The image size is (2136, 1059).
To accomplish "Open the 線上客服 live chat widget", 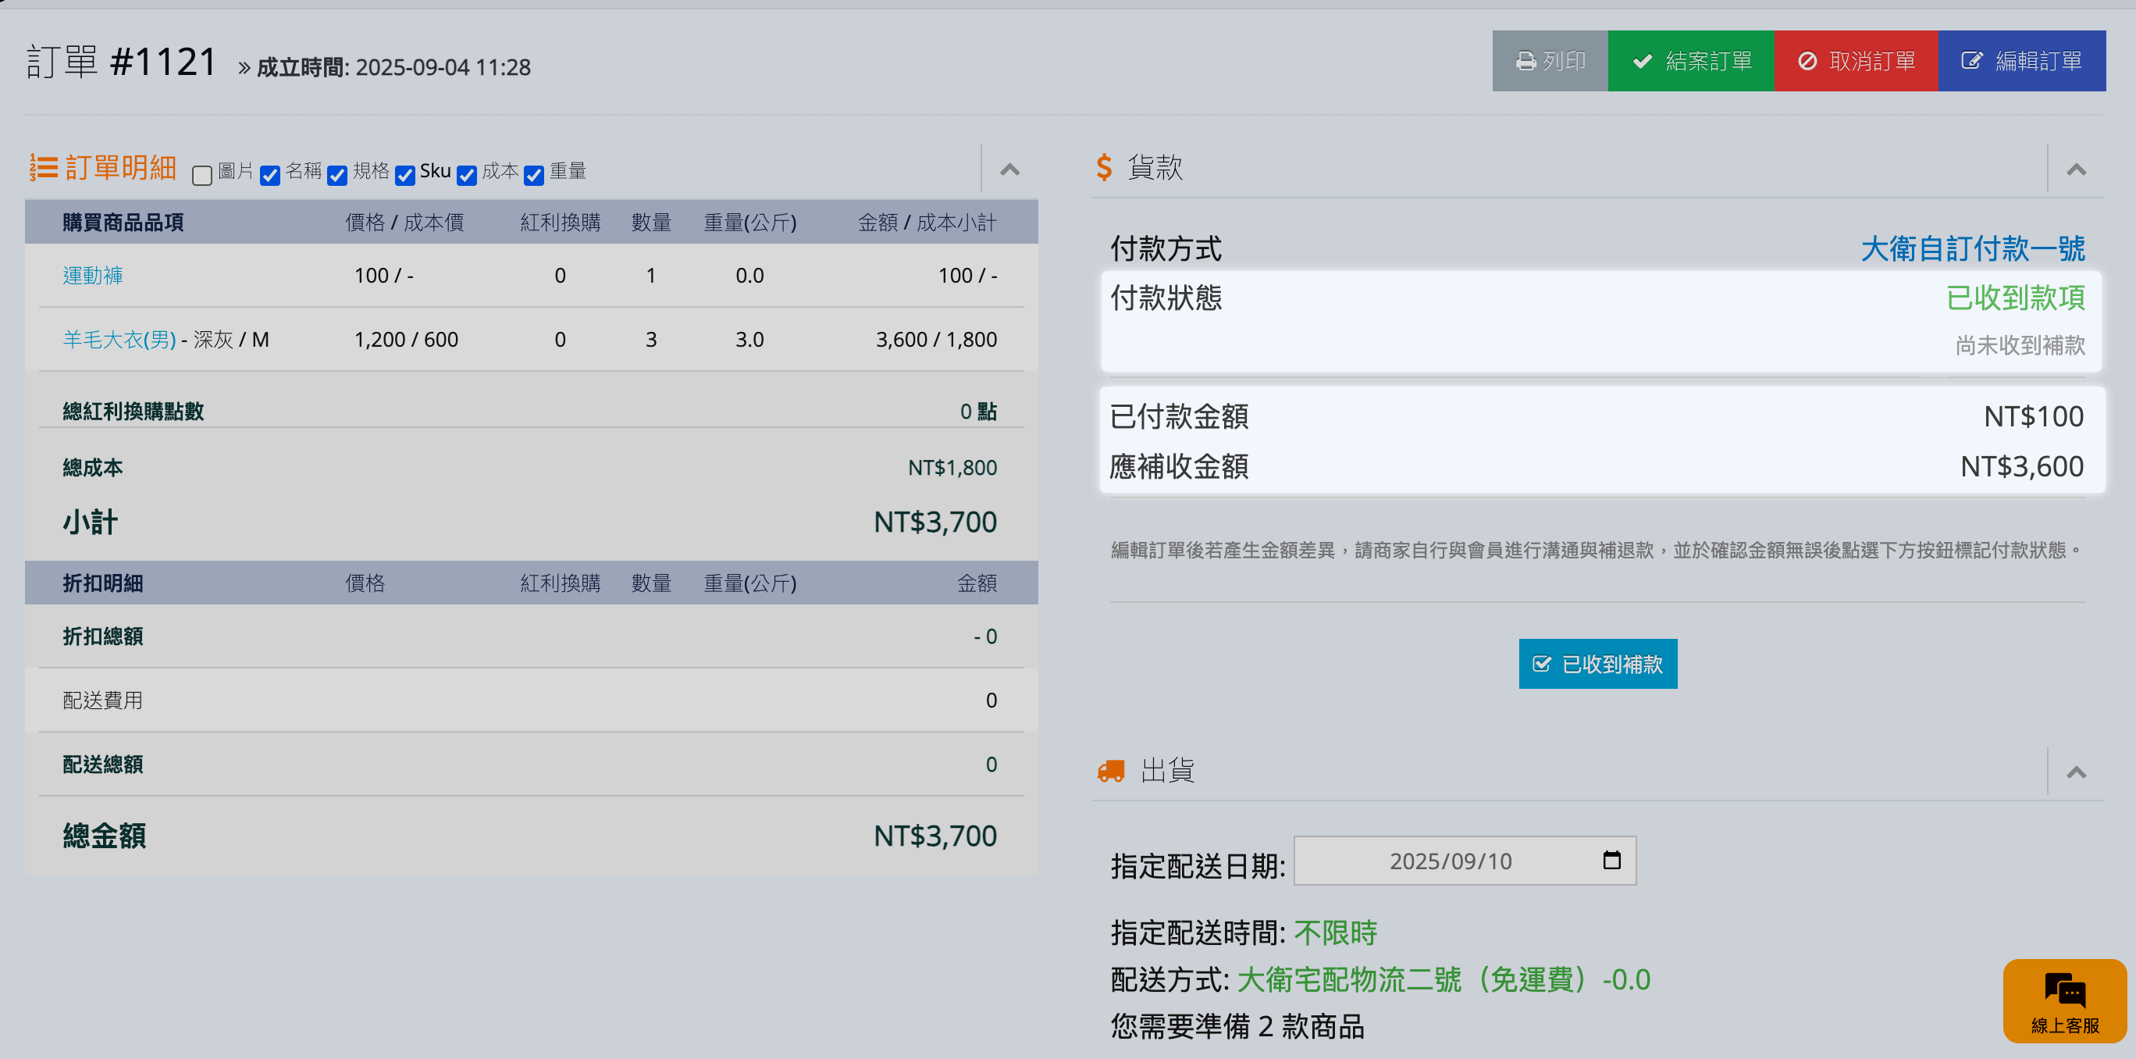I will coord(2064,1000).
